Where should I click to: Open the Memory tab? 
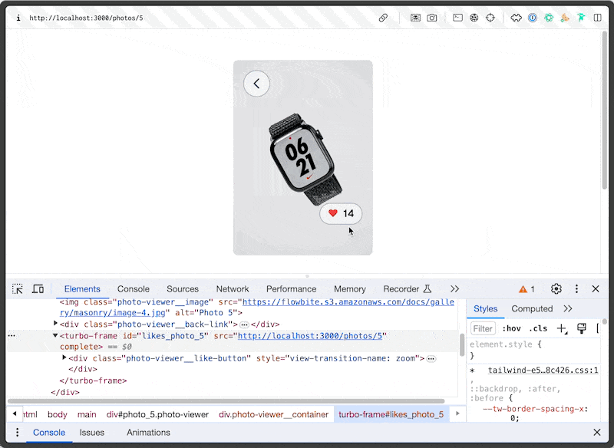(350, 288)
